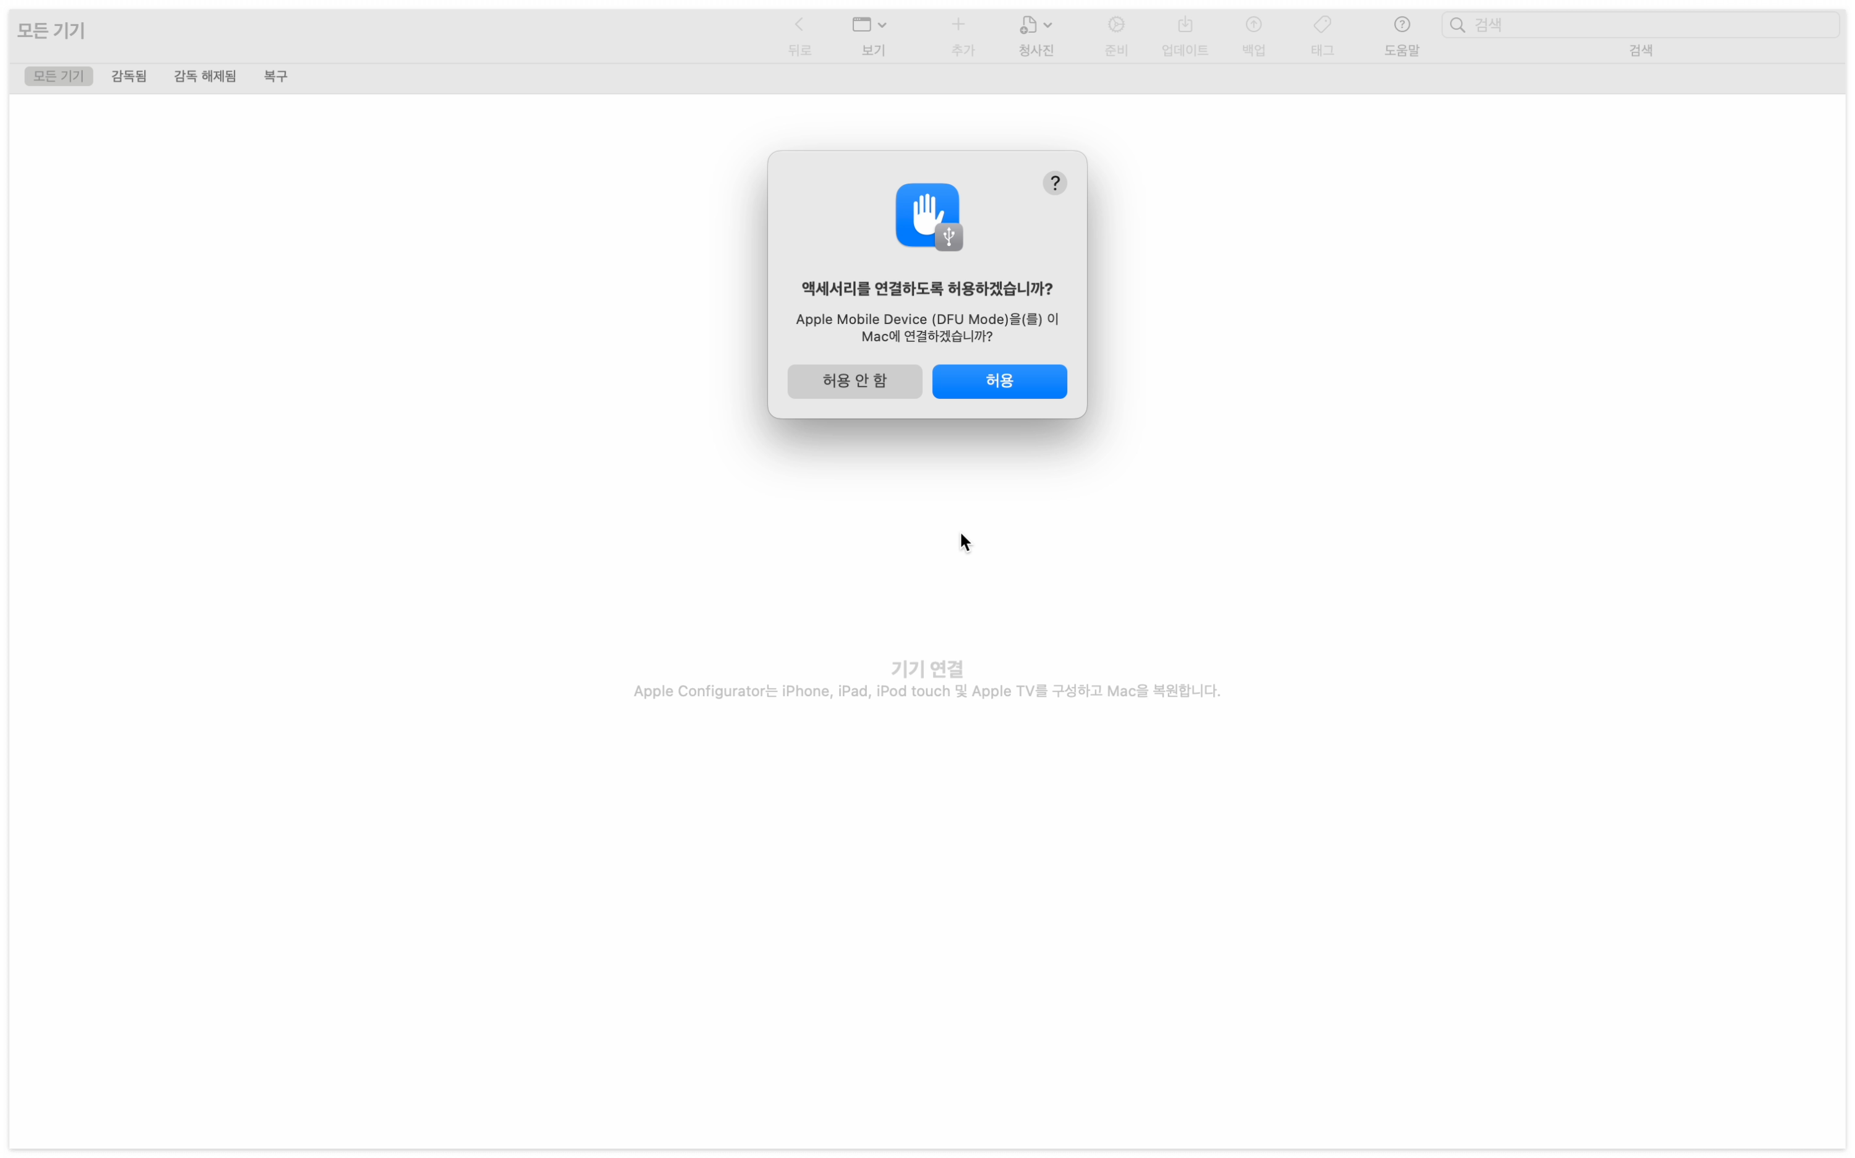Expand the View (보기) dropdown chevron
Image resolution: width=1855 pixels, height=1158 pixels.
pos(882,25)
